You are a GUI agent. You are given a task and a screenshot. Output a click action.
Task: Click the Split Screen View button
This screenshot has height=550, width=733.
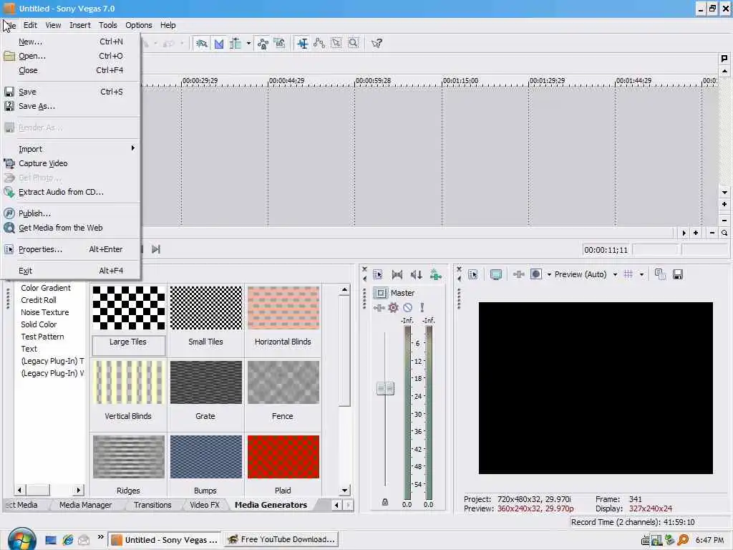(x=536, y=274)
